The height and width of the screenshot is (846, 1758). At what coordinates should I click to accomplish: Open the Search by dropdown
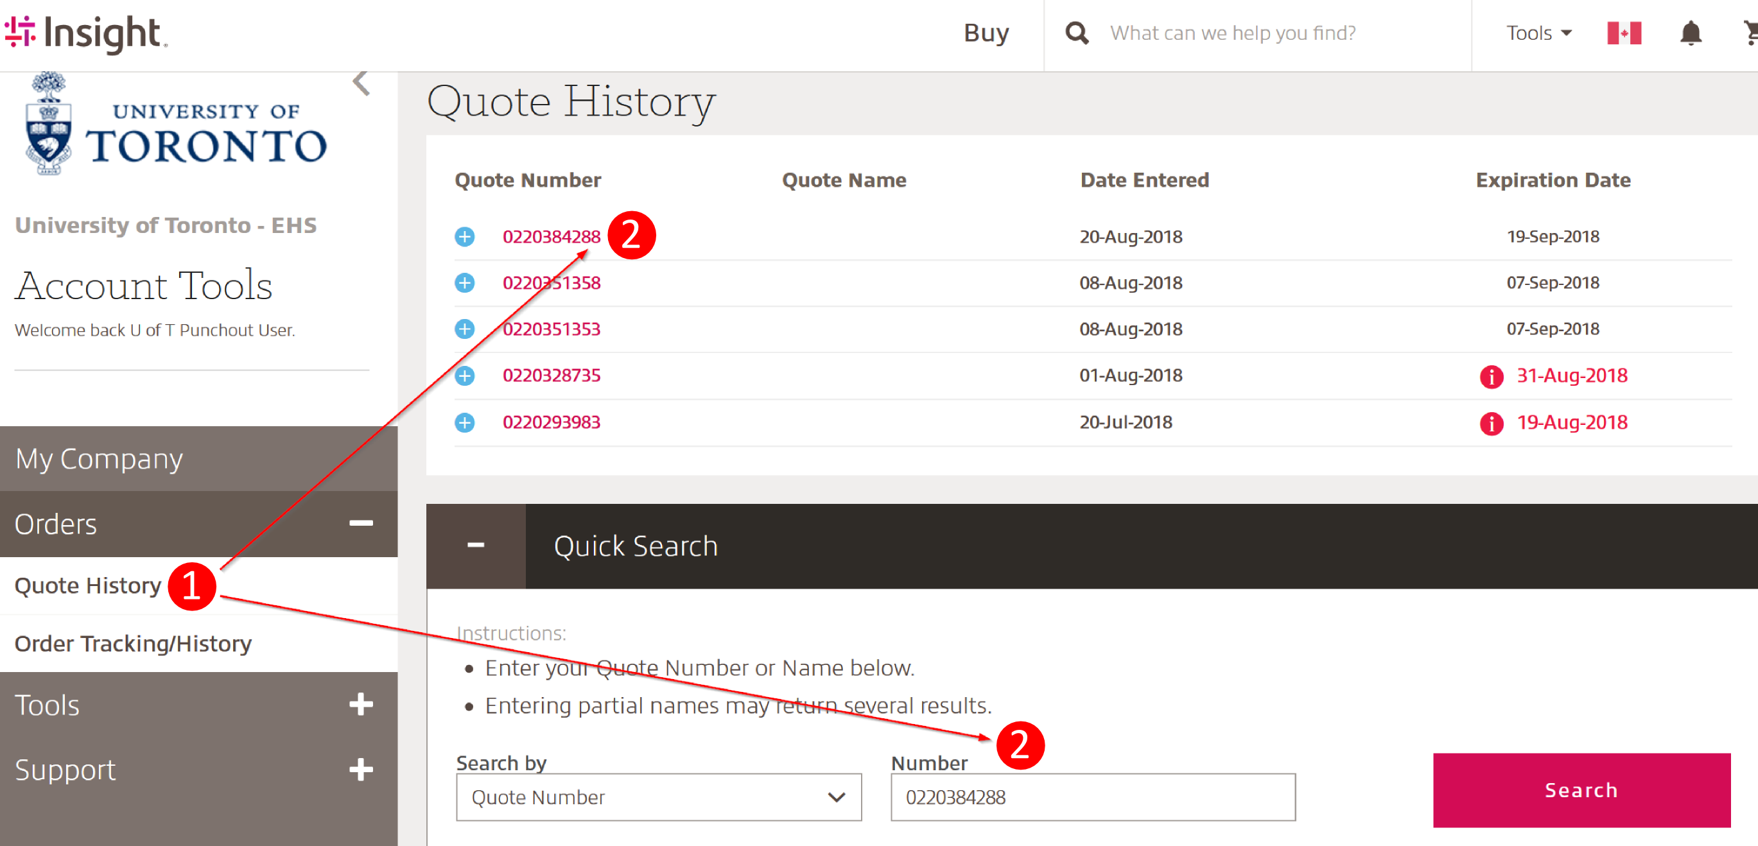pyautogui.click(x=658, y=797)
